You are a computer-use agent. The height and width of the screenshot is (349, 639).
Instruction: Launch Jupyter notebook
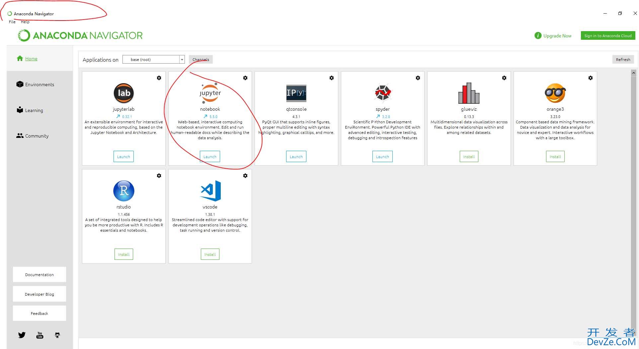tap(210, 156)
